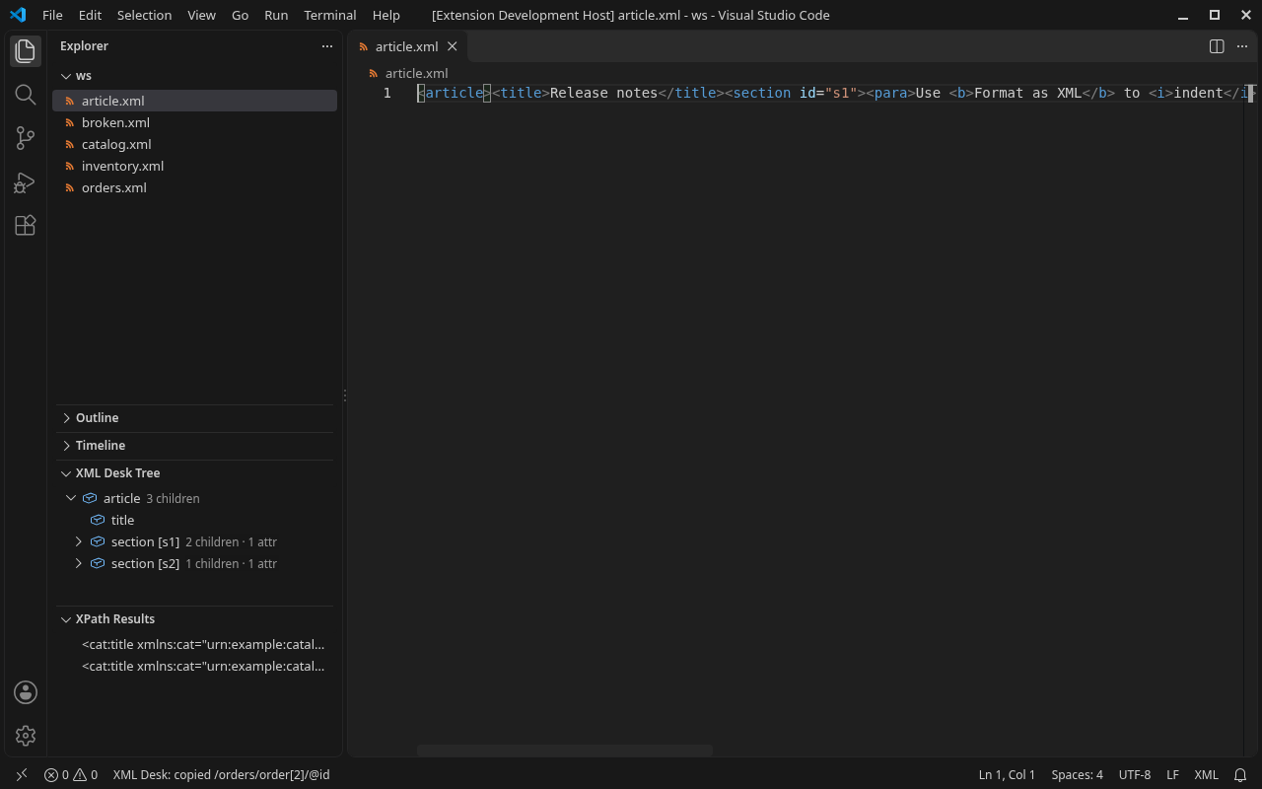Viewport: 1262px width, 789px height.
Task: Click the split editor right icon
Action: click(x=1217, y=46)
